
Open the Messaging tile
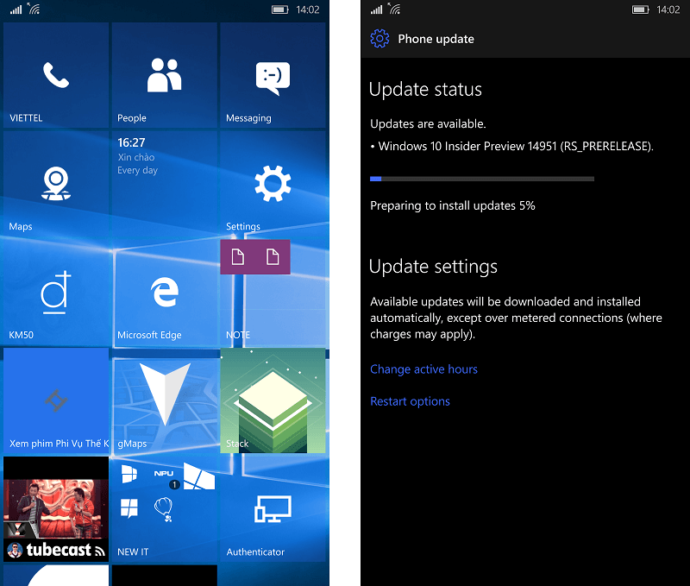click(x=273, y=75)
